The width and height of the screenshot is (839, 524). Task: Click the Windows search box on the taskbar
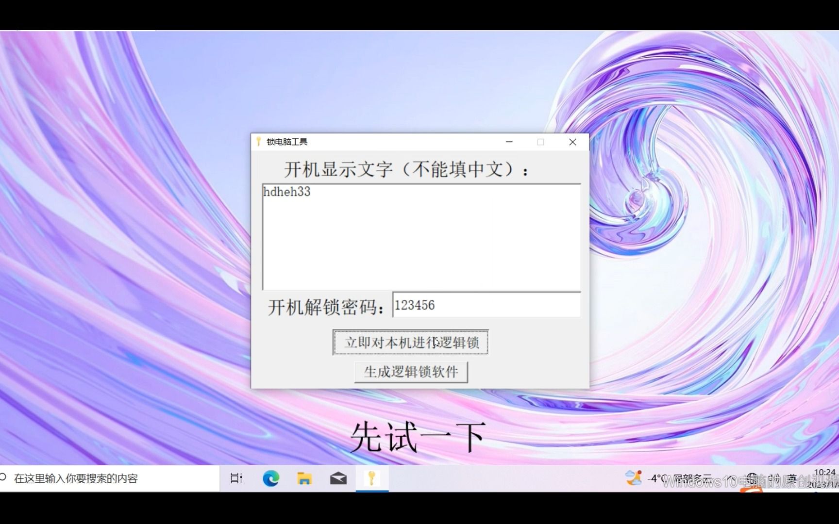pos(109,478)
